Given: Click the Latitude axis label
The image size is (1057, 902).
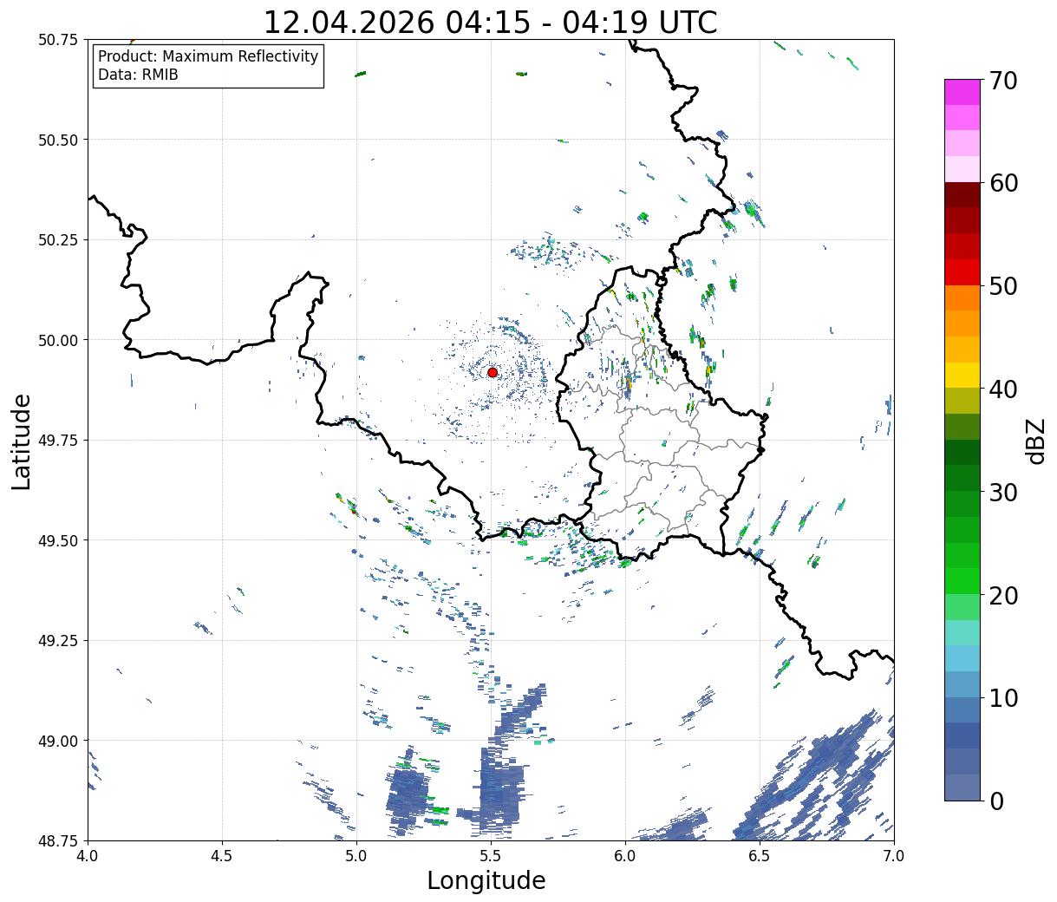Looking at the screenshot, I should pyautogui.click(x=22, y=441).
